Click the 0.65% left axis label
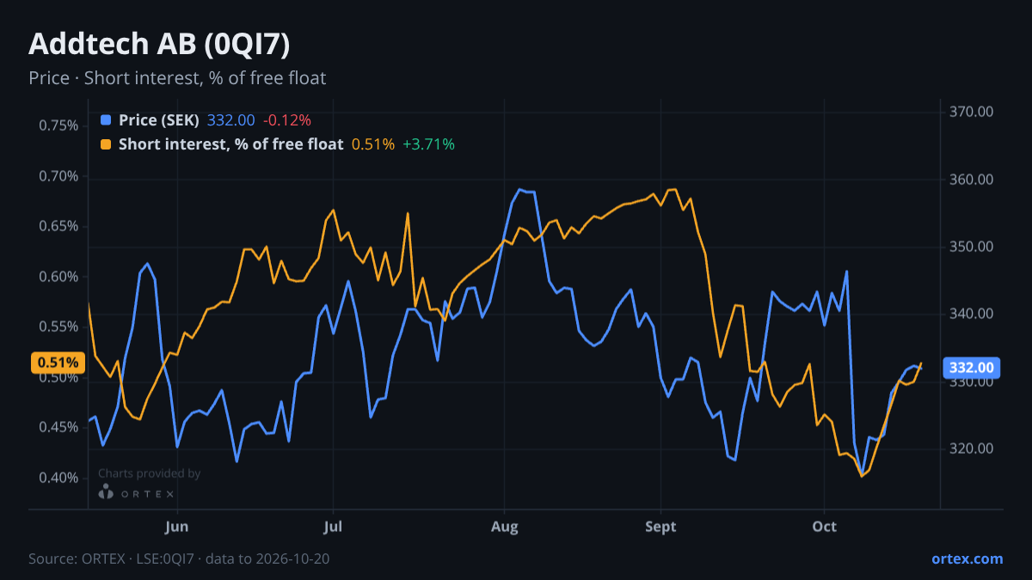This screenshot has height=580, width=1032. (58, 226)
